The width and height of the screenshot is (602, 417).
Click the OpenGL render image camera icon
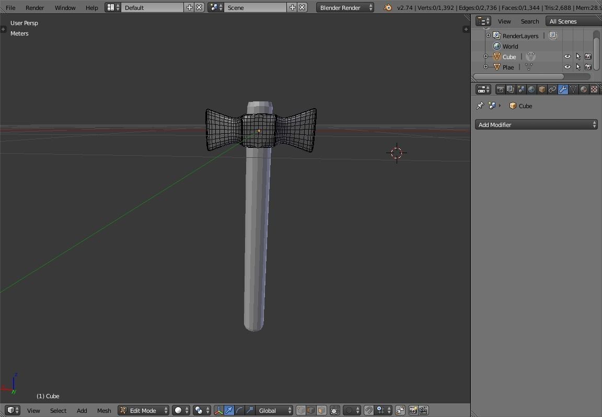[x=413, y=411]
